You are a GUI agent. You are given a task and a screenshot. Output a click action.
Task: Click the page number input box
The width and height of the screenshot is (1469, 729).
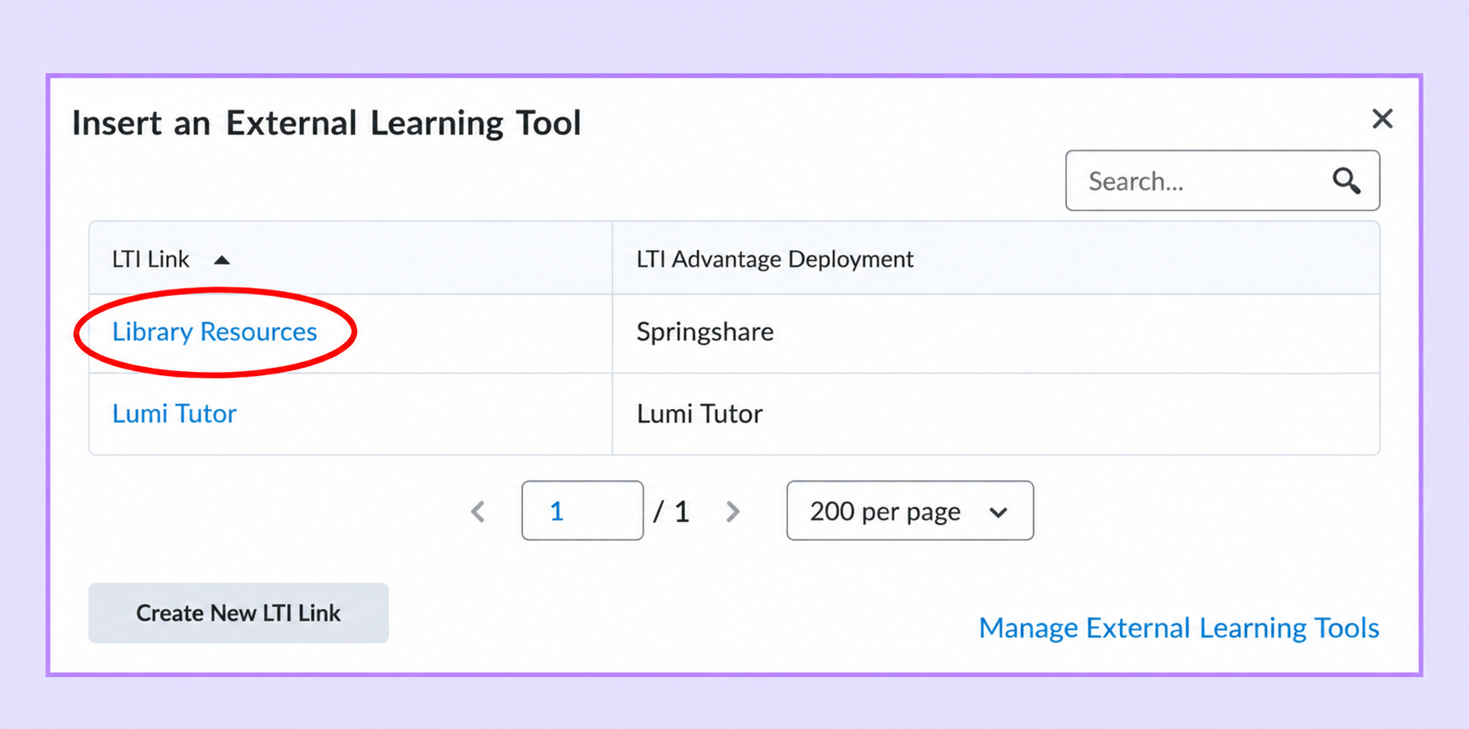tap(582, 510)
